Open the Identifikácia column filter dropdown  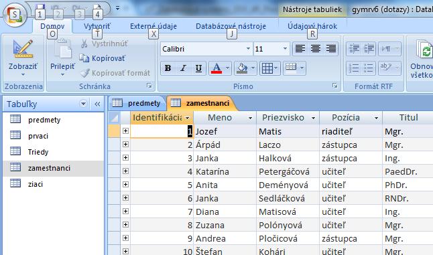pos(188,118)
